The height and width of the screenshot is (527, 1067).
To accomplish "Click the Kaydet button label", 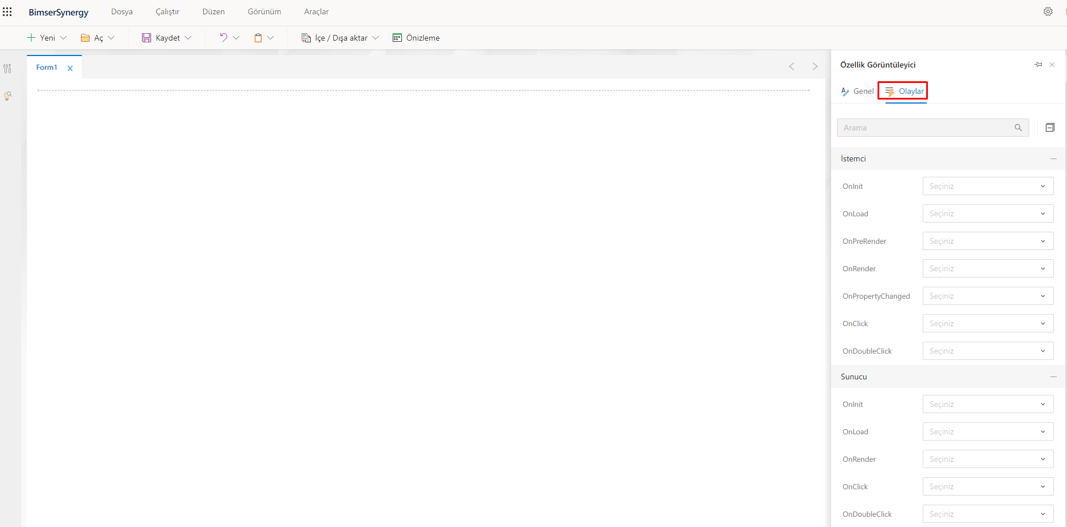I will click(x=168, y=38).
